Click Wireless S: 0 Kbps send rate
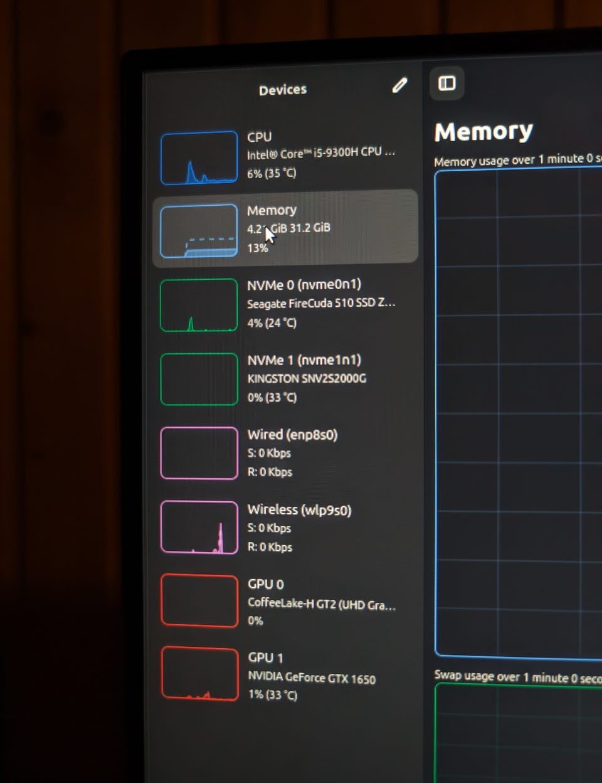This screenshot has height=783, width=602. coord(269,528)
